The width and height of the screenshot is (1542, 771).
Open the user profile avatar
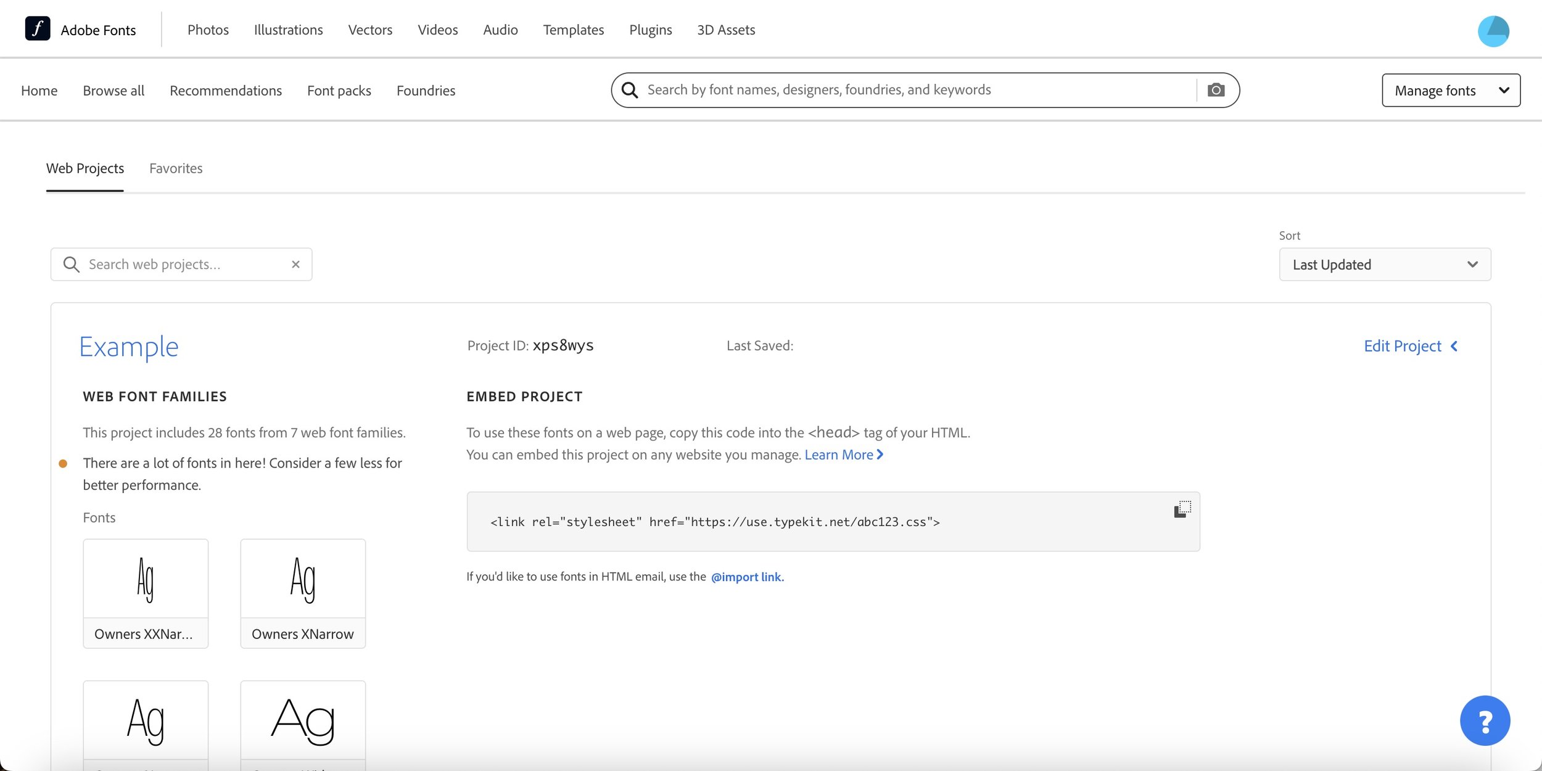pos(1493,31)
